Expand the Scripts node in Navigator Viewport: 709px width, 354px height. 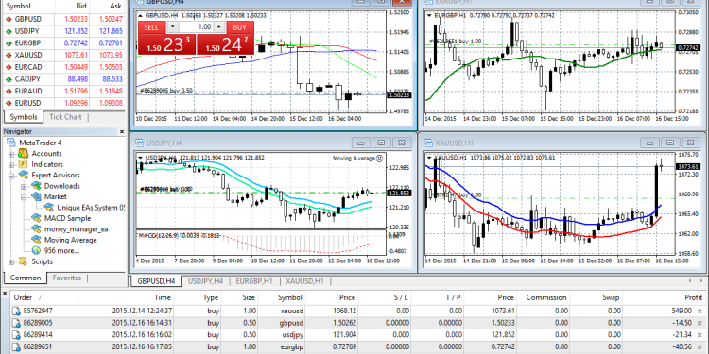tap(10, 262)
